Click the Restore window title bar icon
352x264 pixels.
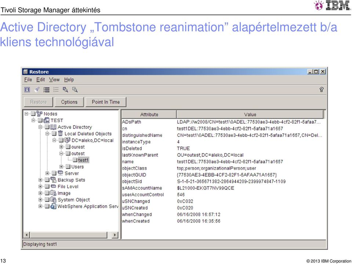[x=26, y=72]
